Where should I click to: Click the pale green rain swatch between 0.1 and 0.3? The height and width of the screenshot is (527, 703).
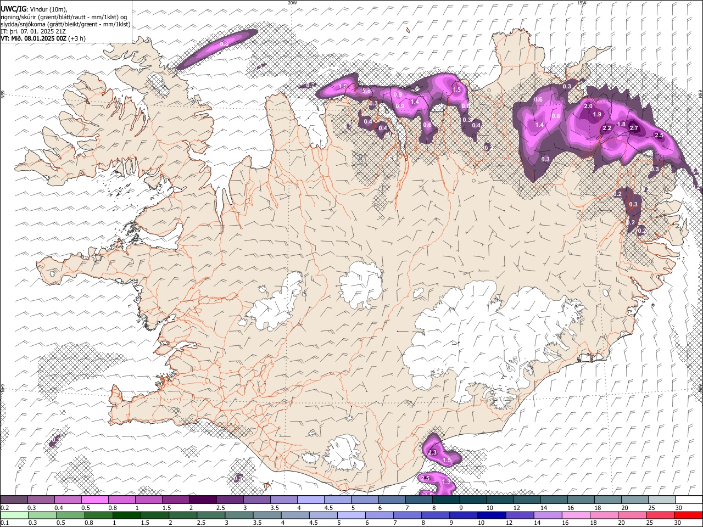(x=14, y=515)
